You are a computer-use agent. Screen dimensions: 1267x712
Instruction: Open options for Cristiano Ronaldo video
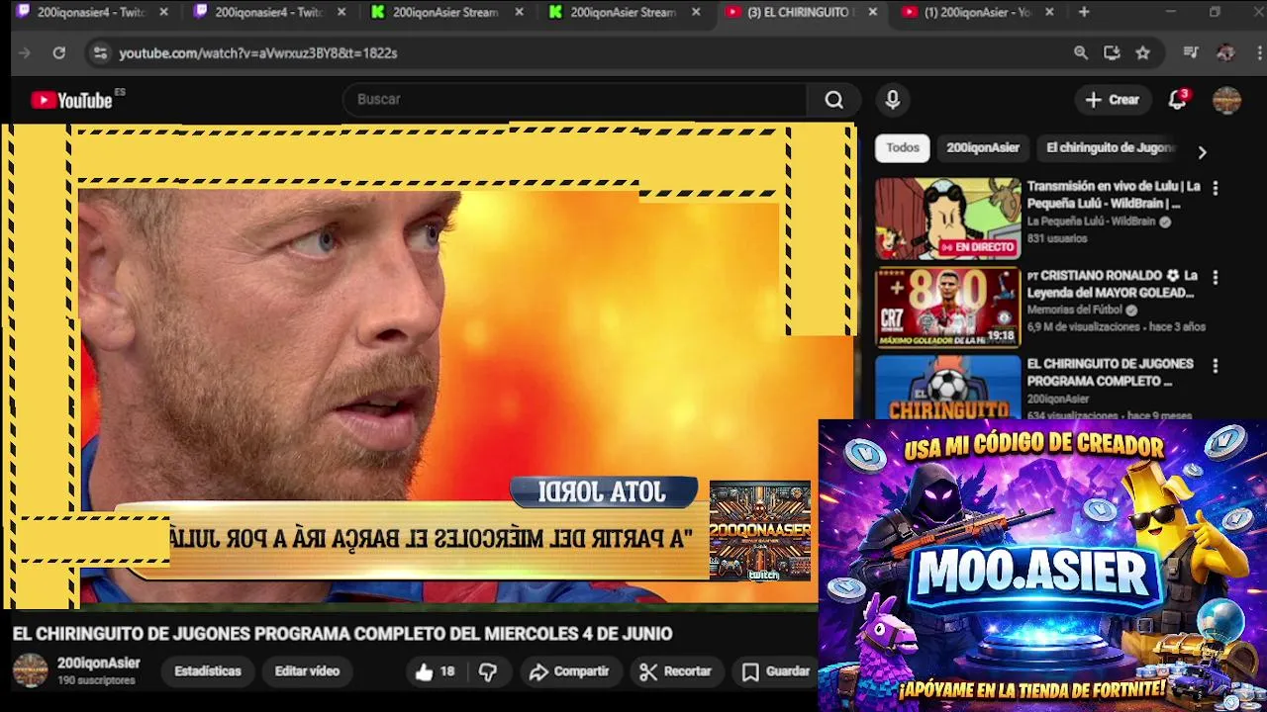(x=1216, y=278)
